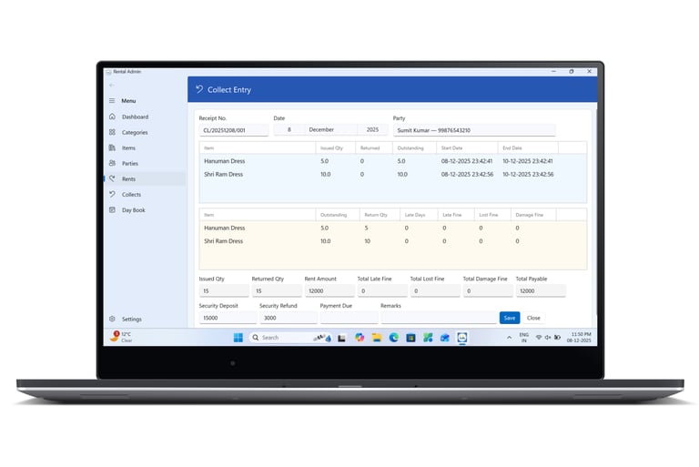Viewport: 699px width, 467px height.
Task: Click the Items icon in sidebar
Action: pos(112,147)
